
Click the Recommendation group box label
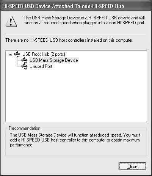point(25,128)
